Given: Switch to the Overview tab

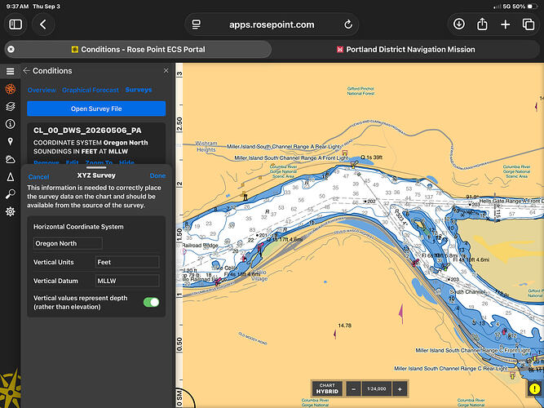Looking at the screenshot, I should [x=42, y=90].
